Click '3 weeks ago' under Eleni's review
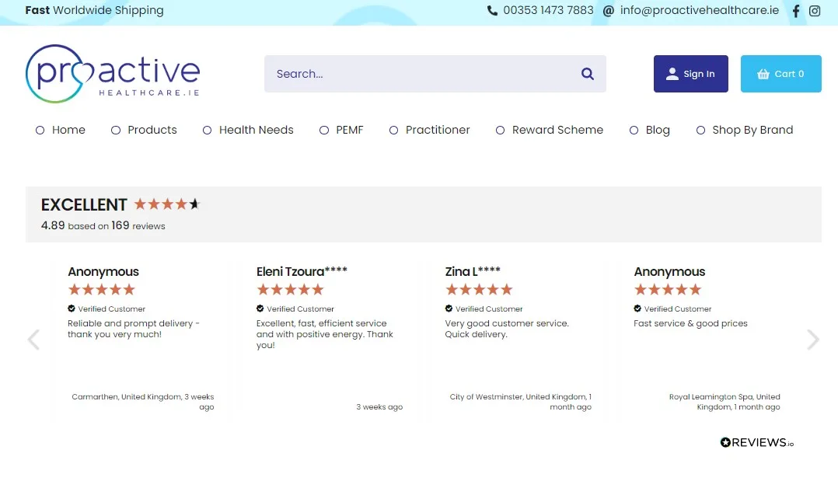838x488 pixels. (x=379, y=406)
